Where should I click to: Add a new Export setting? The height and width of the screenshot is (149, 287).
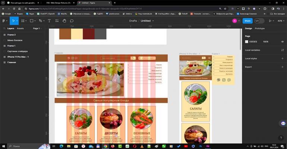[x=282, y=67]
